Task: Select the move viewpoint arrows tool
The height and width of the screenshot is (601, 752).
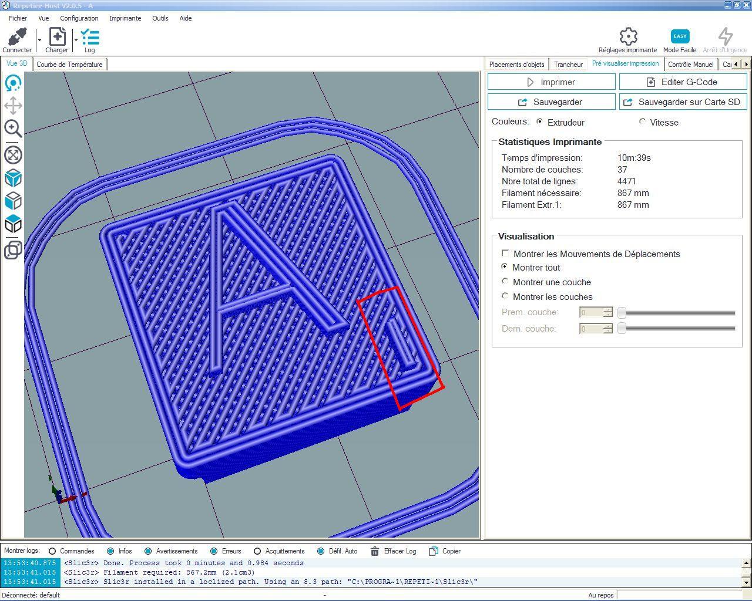Action: tap(13, 106)
